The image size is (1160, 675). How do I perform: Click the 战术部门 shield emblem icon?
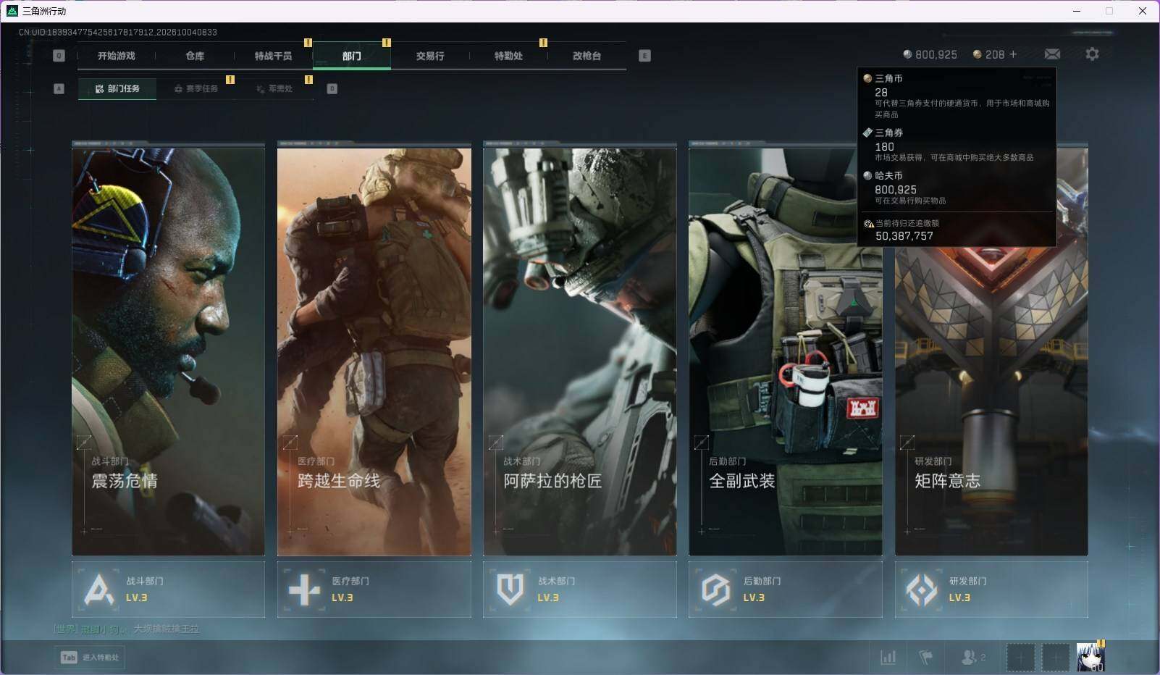coord(510,590)
